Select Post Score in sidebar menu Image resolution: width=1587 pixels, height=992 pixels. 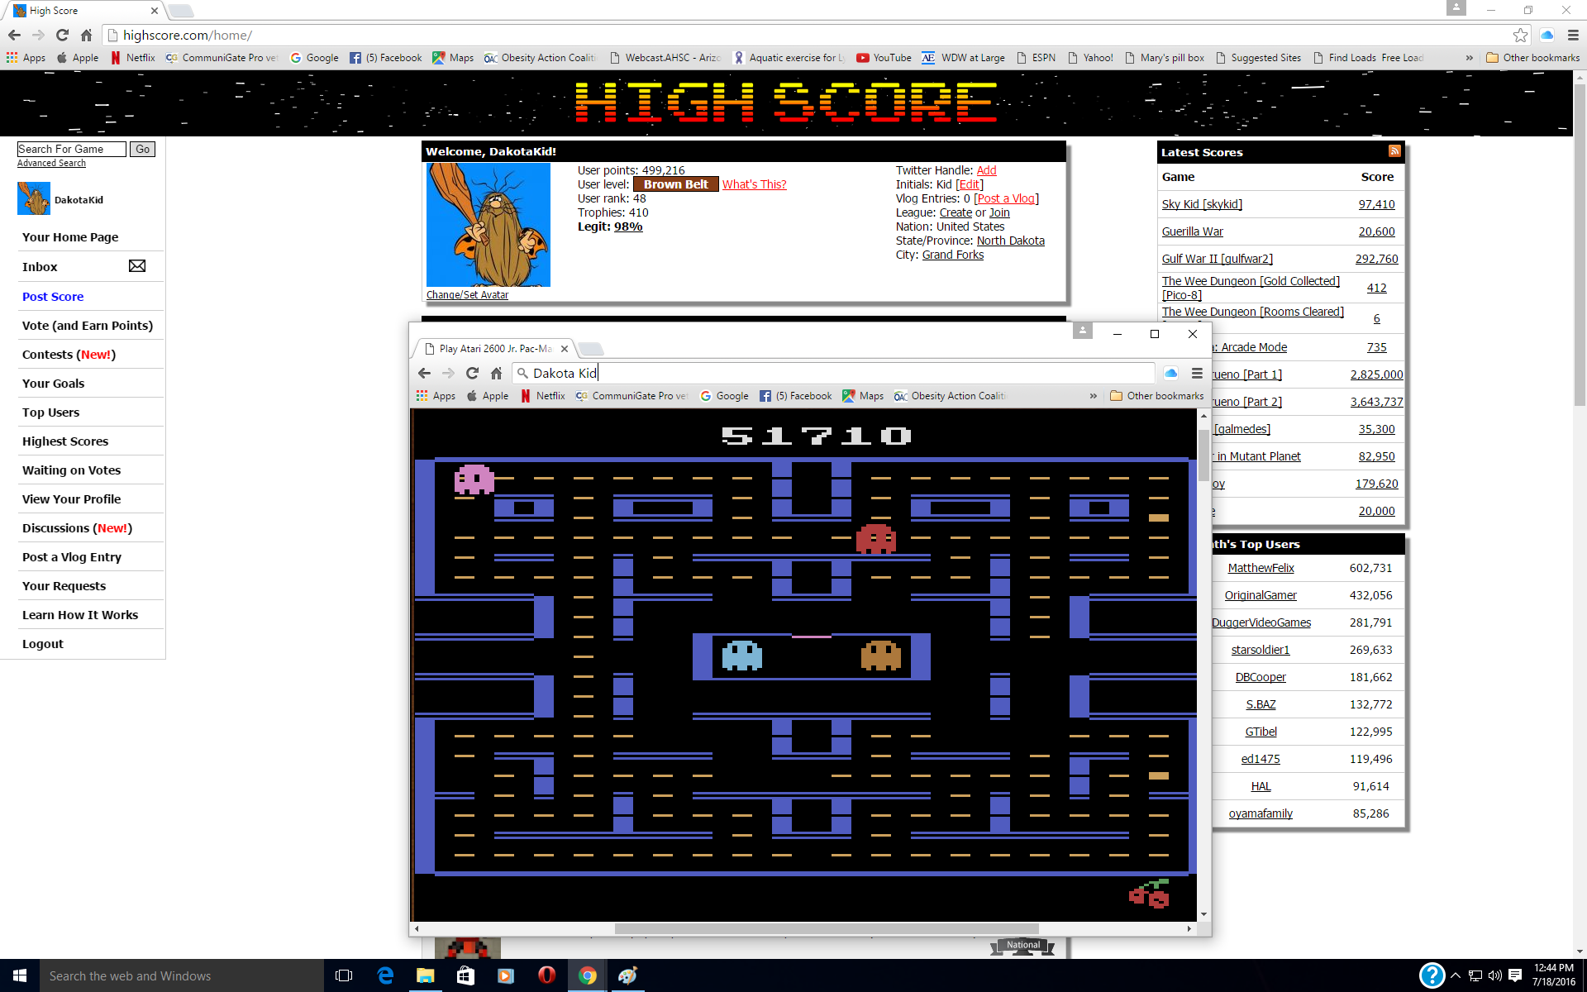click(x=53, y=297)
